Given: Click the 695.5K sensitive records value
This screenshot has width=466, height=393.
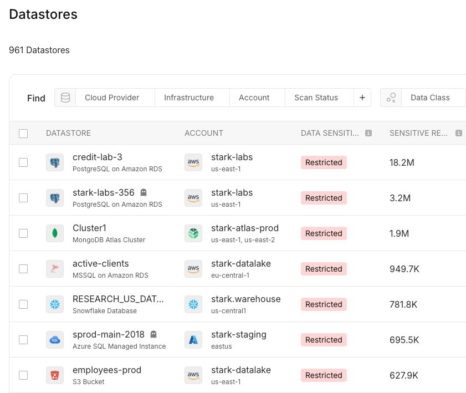Looking at the screenshot, I should 404,340.
